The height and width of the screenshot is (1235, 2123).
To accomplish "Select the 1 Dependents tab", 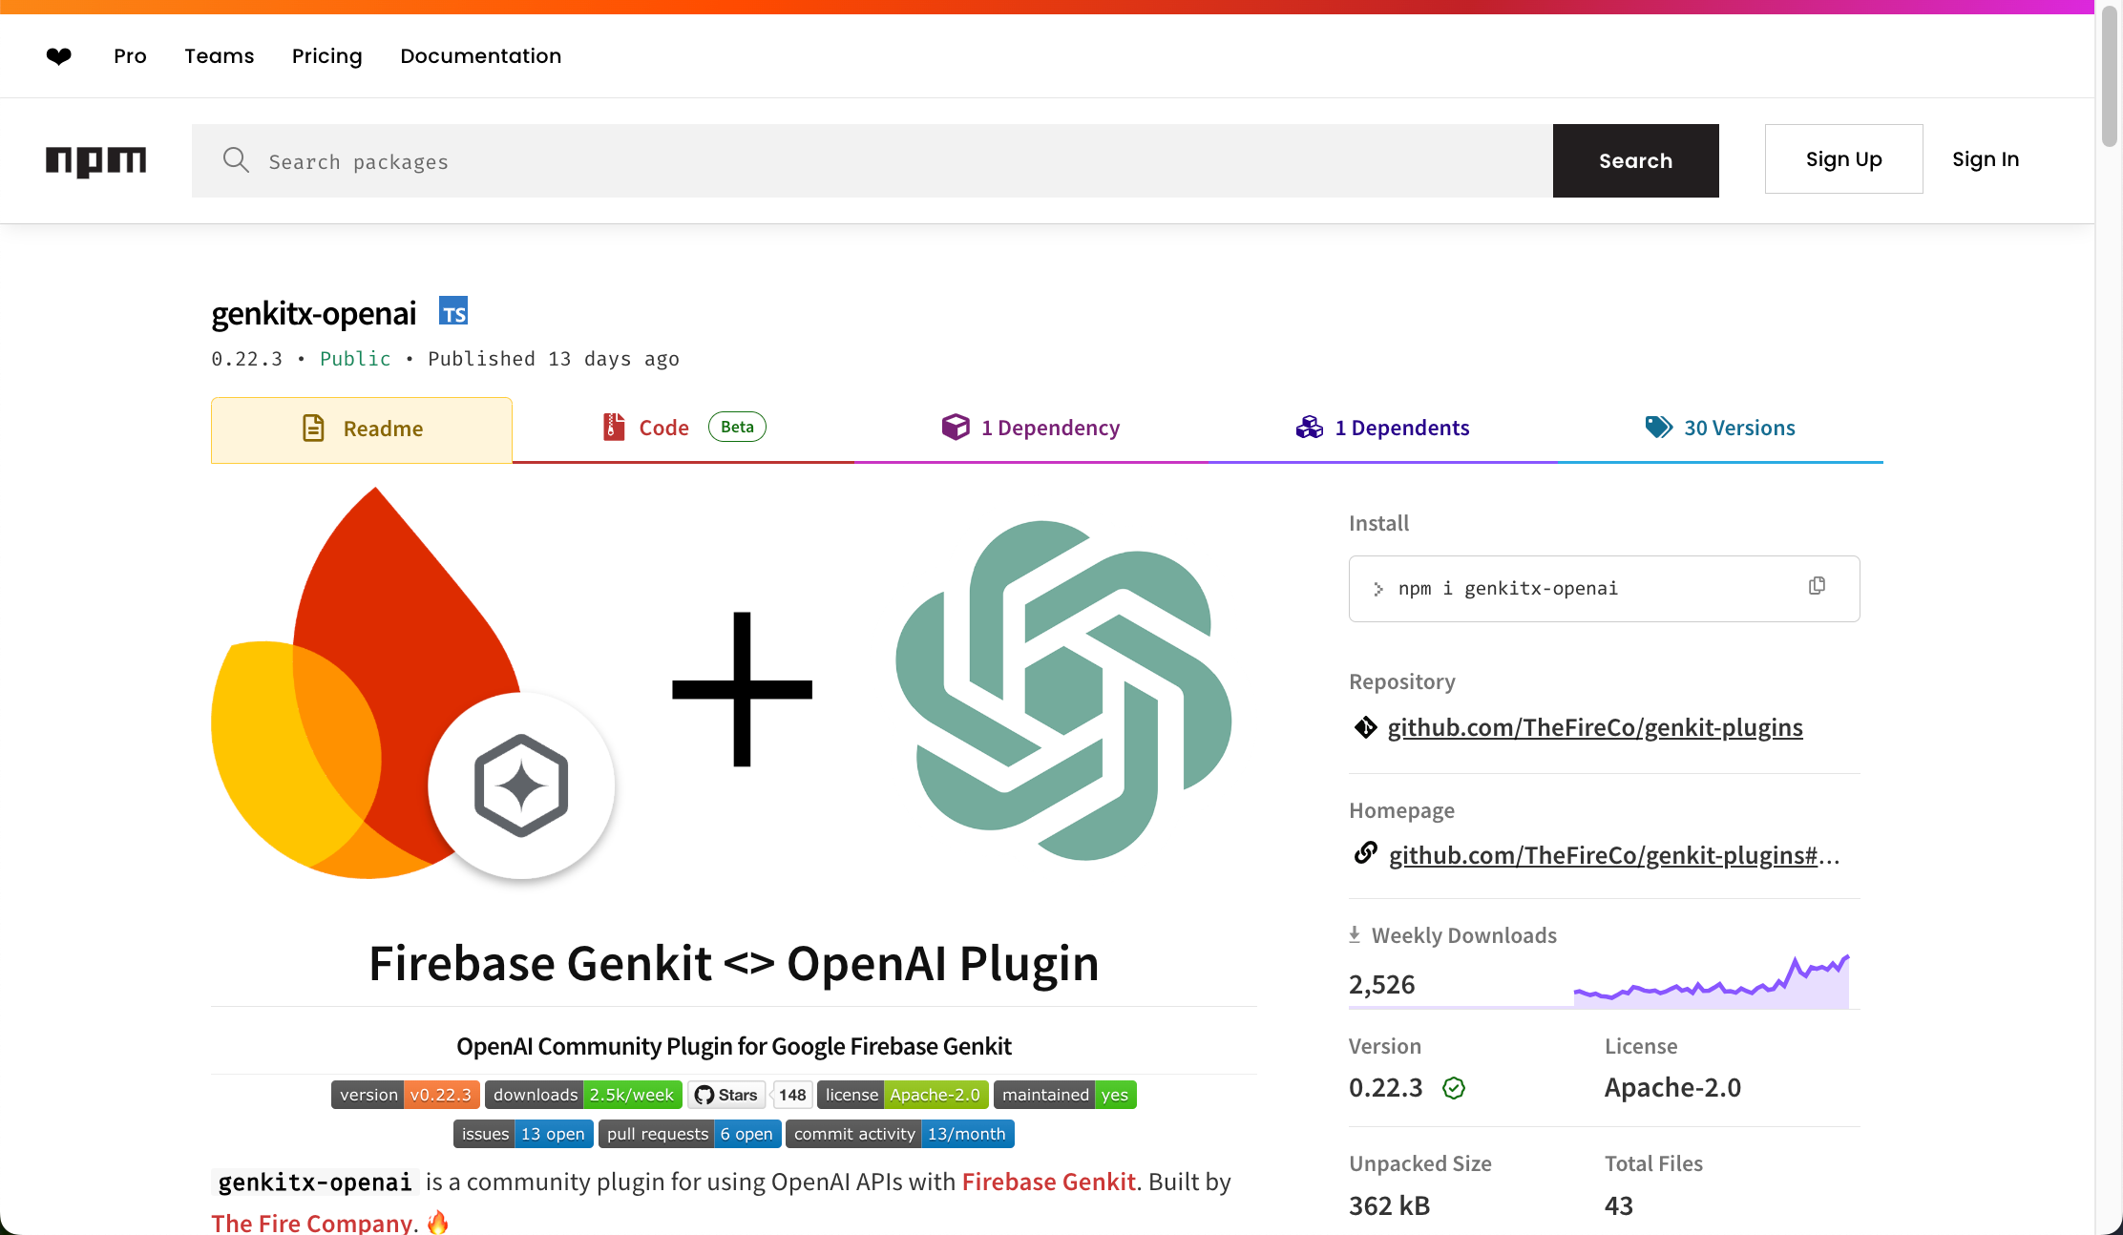I will click(1382, 428).
